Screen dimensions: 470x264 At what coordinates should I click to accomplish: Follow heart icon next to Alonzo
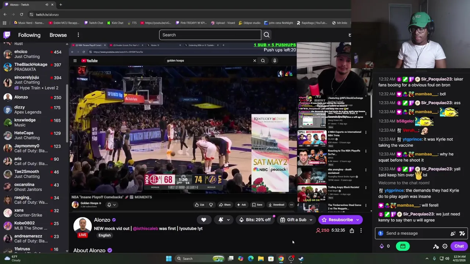203,220
